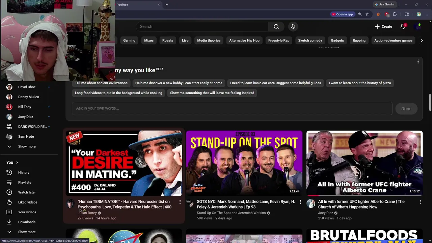This screenshot has height=243, width=432.
Task: Select the Roasts category chip
Action: coord(168,40)
